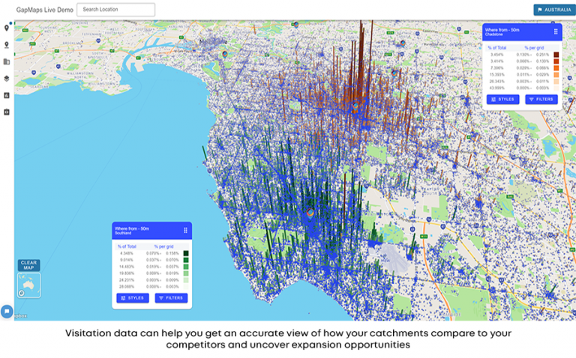Click the Southland shopping centre map marker
This screenshot has height=358, width=576.
(310, 214)
